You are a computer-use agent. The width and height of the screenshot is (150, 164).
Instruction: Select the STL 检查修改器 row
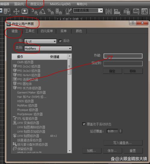[x=40, y=119]
